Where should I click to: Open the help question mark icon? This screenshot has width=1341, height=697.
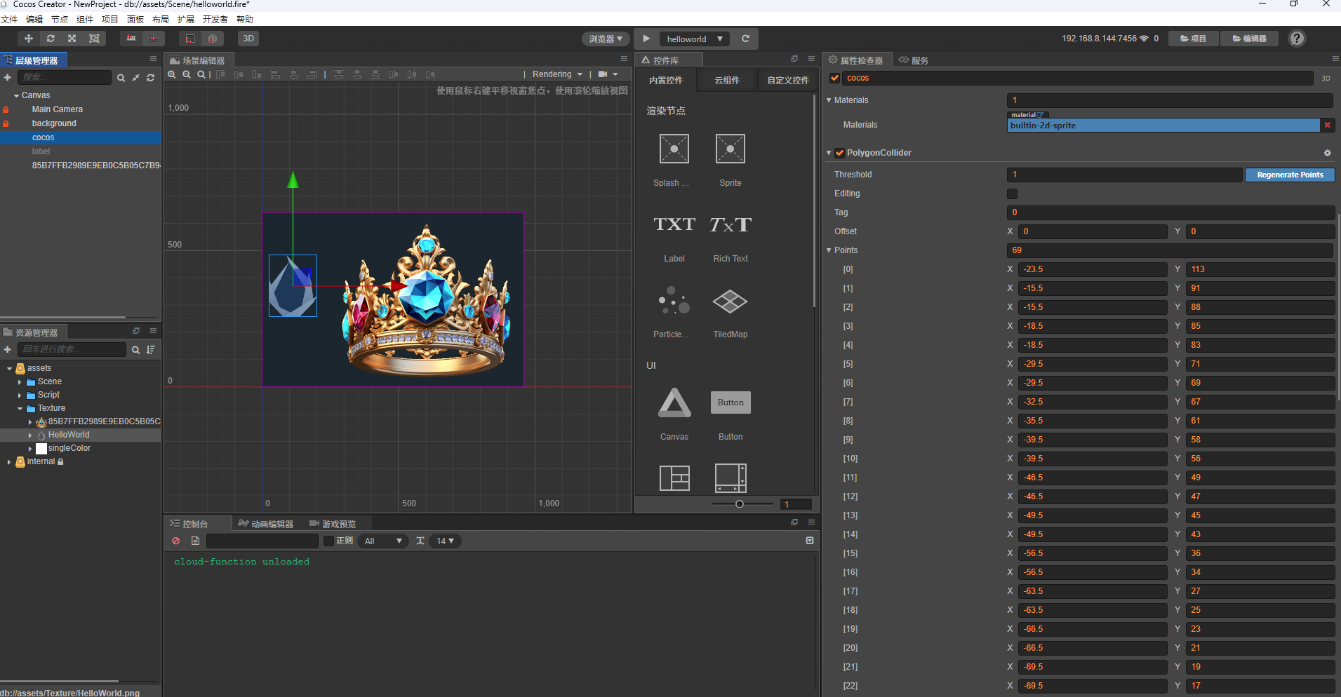pos(1297,39)
